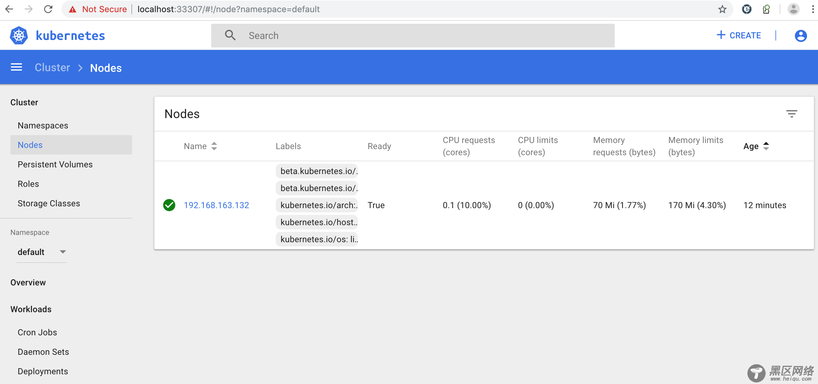The image size is (818, 384).
Task: Click the Ready value True
Action: click(x=376, y=205)
